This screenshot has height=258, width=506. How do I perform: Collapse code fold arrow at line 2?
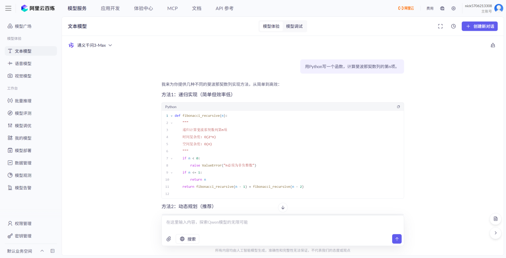(x=171, y=123)
